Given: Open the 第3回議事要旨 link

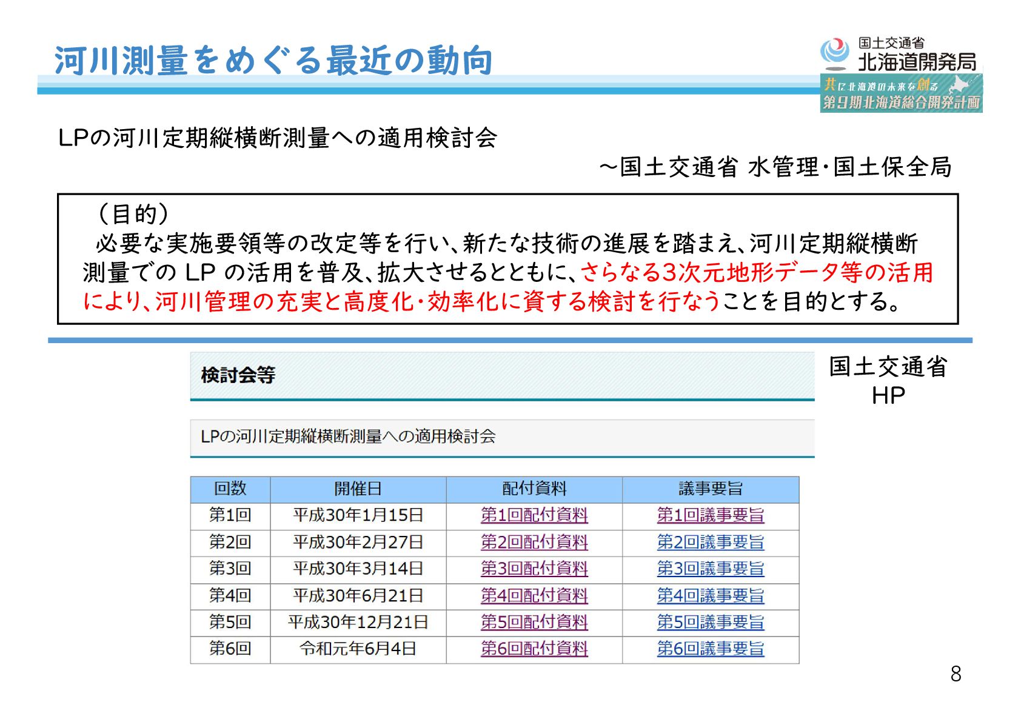Looking at the screenshot, I should [711, 569].
